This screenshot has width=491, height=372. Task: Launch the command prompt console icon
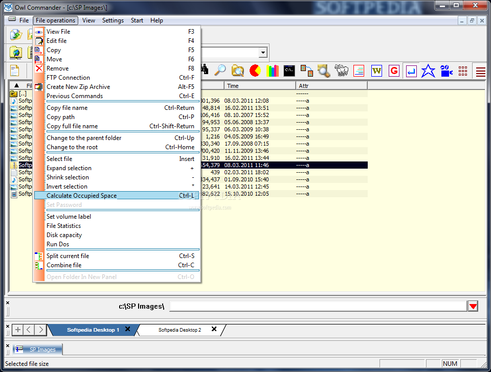click(x=289, y=71)
